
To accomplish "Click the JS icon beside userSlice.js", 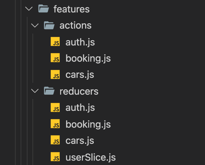I will (55, 157).
